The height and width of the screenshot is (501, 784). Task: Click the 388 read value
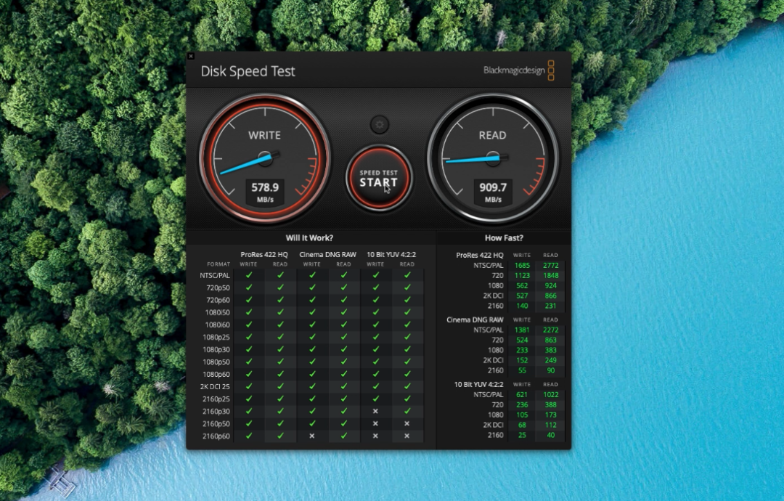550,404
